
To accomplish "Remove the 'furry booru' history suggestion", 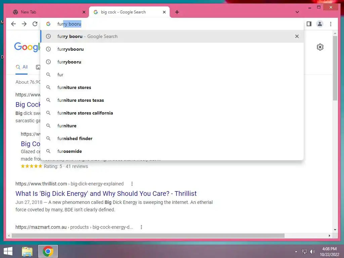I will 297,36.
